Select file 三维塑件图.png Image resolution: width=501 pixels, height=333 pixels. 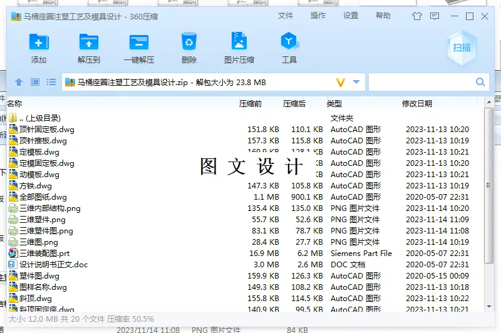click(x=245, y=231)
